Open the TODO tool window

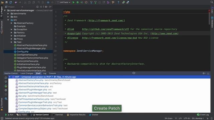[x=22, y=115]
